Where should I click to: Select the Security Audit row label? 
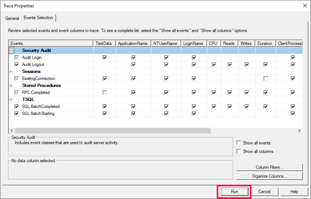37,50
